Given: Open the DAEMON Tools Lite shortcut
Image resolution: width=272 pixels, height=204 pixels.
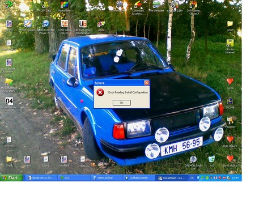Looking at the screenshot, I should (x=193, y=163).
